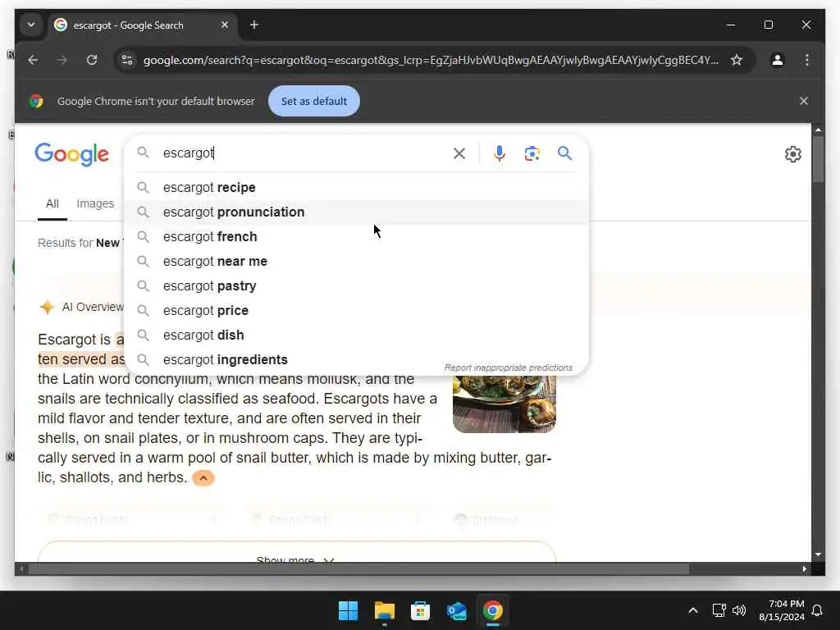Click into the escargot search field

303,153
